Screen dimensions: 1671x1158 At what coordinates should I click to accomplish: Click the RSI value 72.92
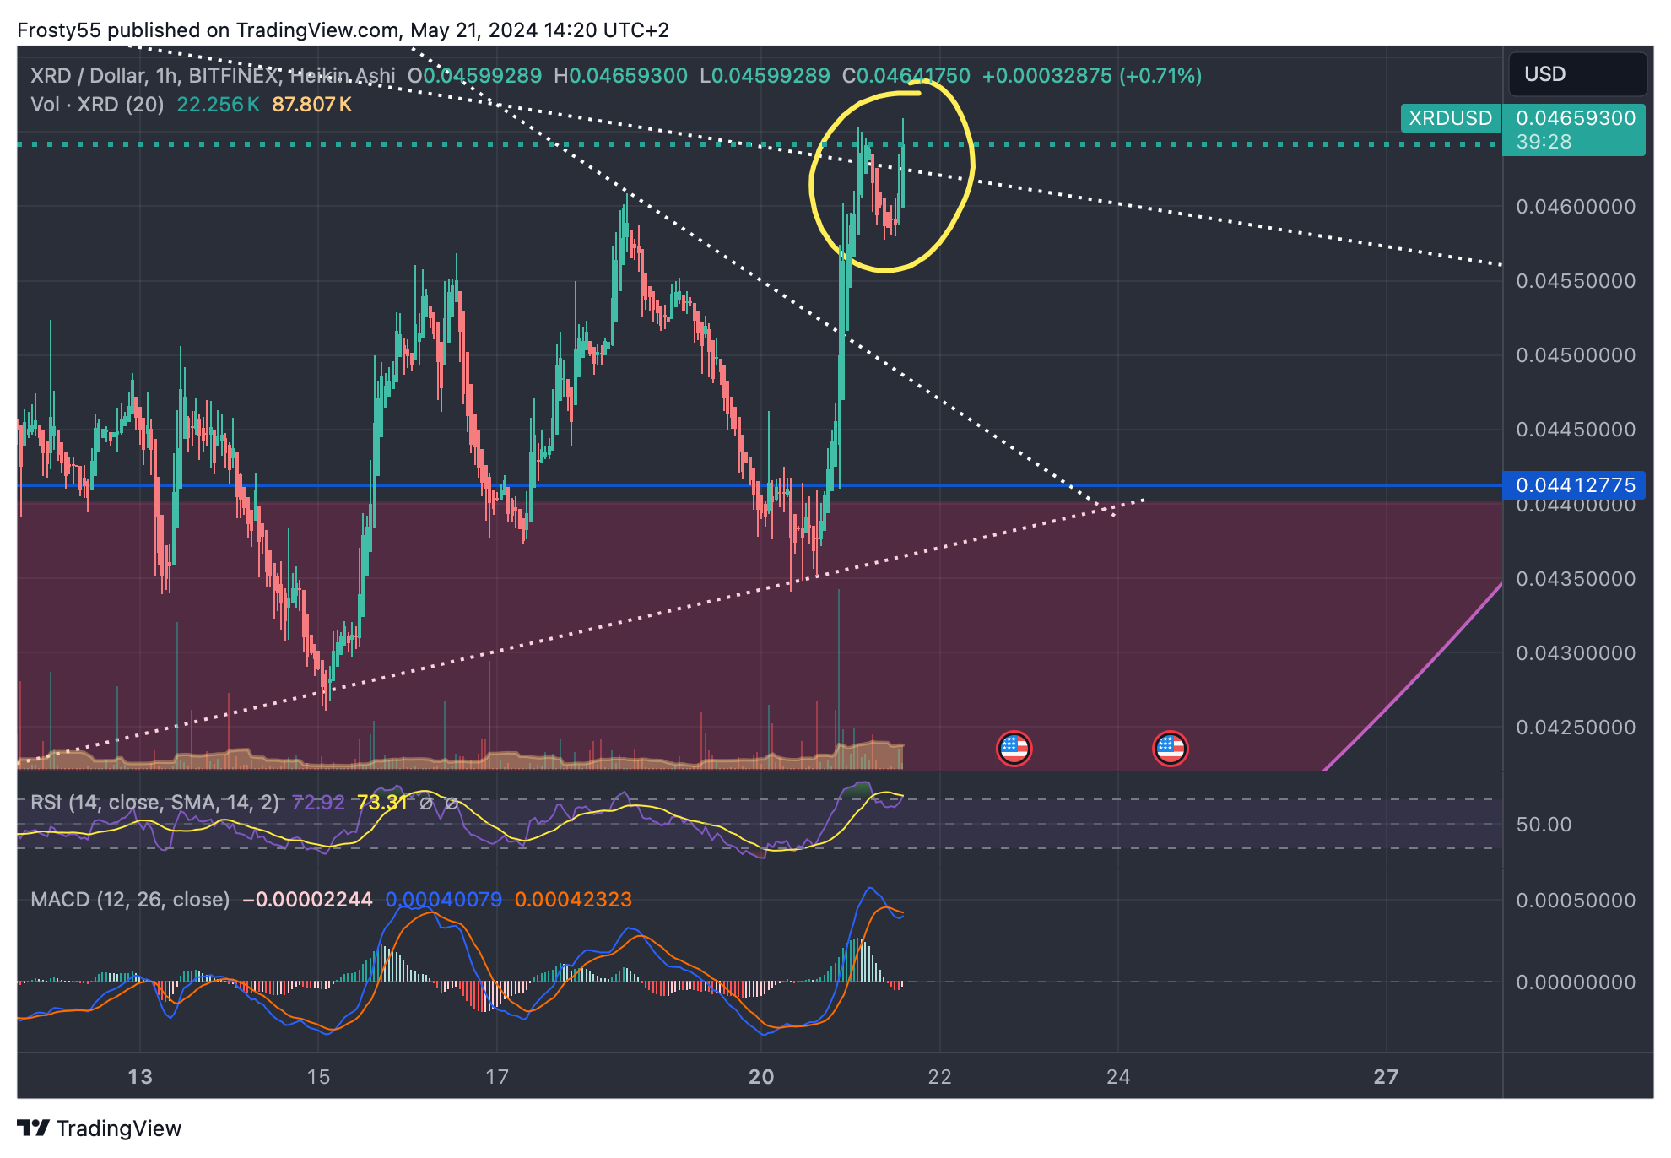[x=318, y=803]
